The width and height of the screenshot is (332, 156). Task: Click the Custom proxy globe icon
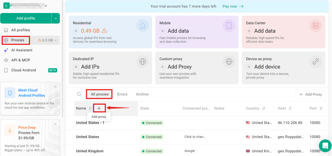tap(229, 62)
